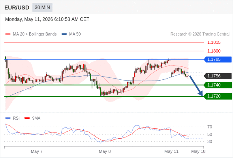Click the MA 20 Bollinger Bands legend swatch
The height and width of the screenshot is (158, 233).
click(x=8, y=34)
